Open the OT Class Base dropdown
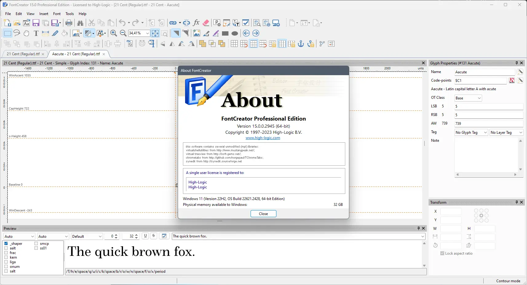Screen dimensions: 527x285 (x=468, y=98)
